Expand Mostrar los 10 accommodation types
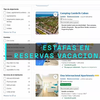 [10, 32]
